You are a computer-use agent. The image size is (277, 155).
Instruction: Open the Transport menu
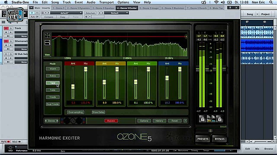tap(106, 2)
